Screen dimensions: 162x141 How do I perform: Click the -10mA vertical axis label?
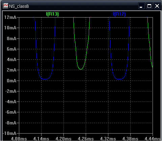(x=9, y=133)
